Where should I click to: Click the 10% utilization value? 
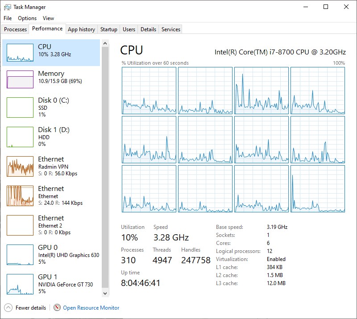[x=129, y=237]
